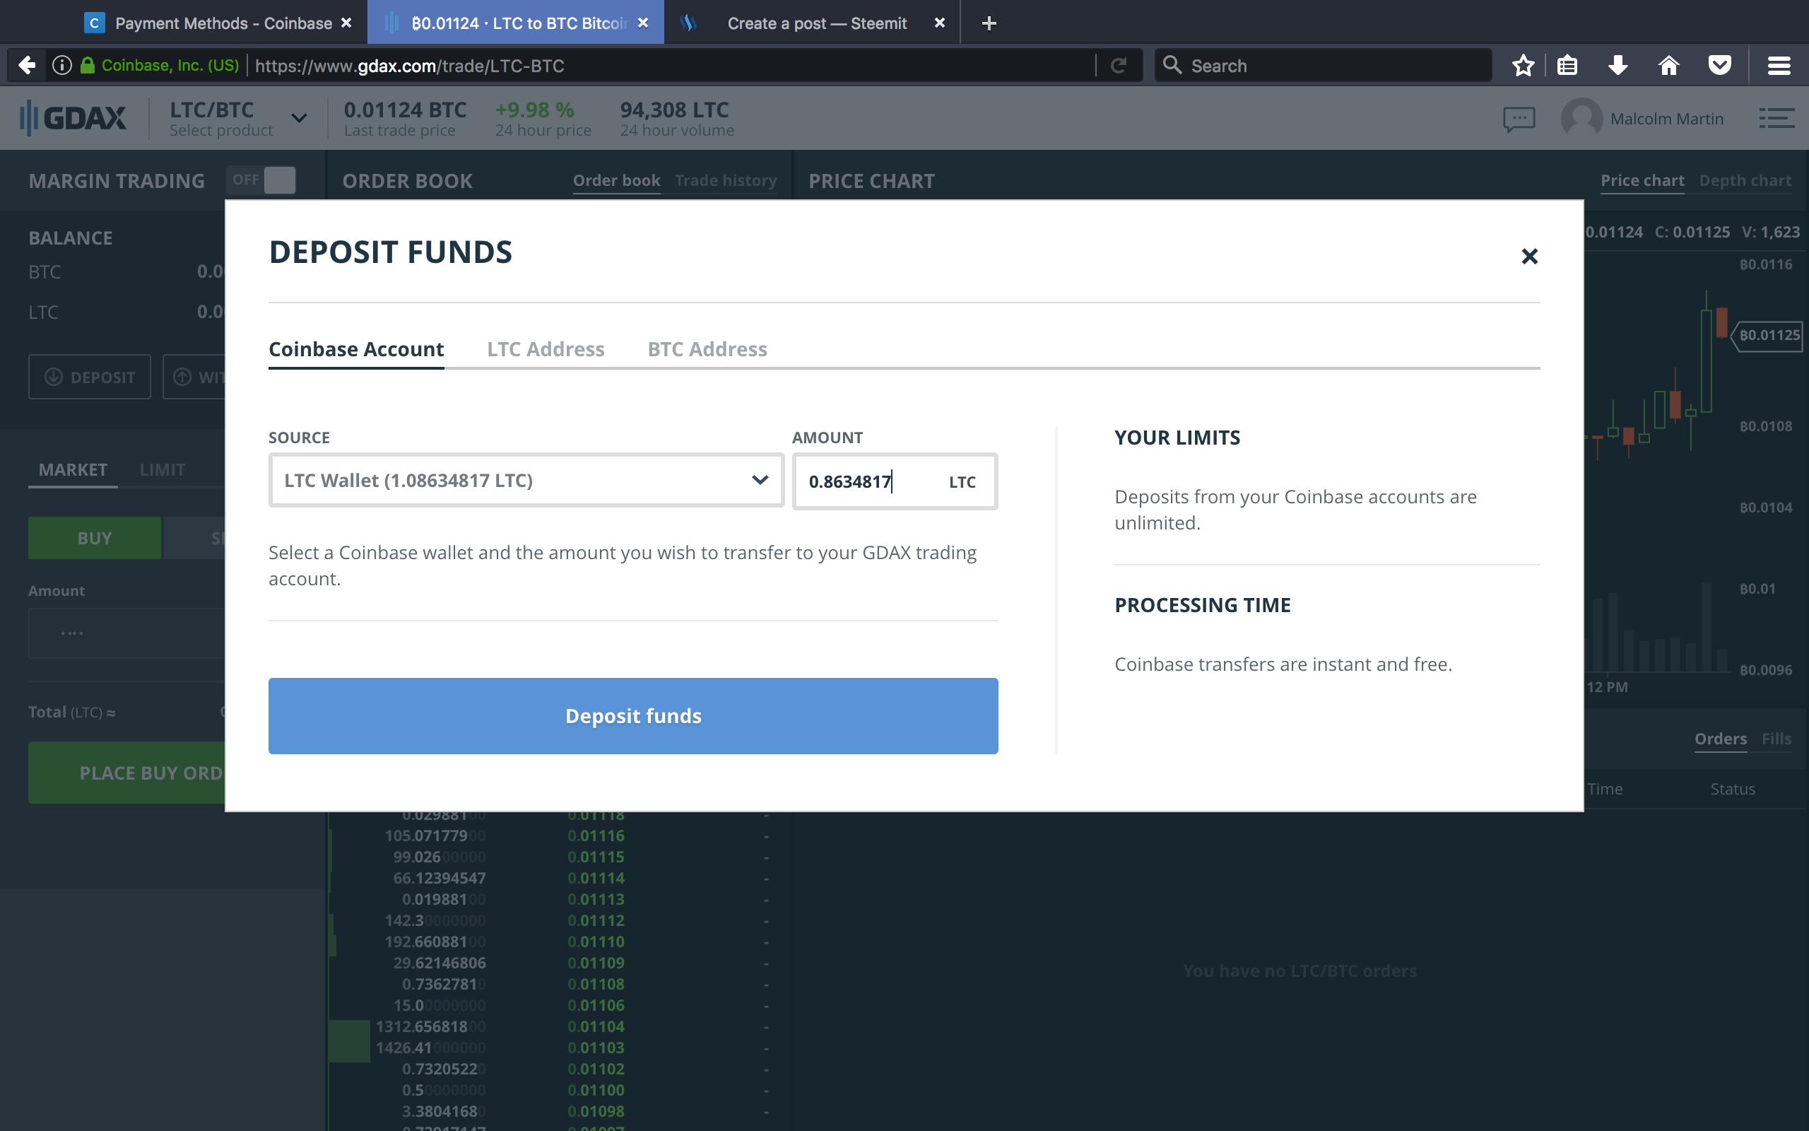
Task: Click the browser back arrow
Action: (x=27, y=66)
